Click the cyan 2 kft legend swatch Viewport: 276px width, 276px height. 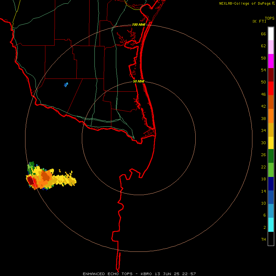[271, 225]
